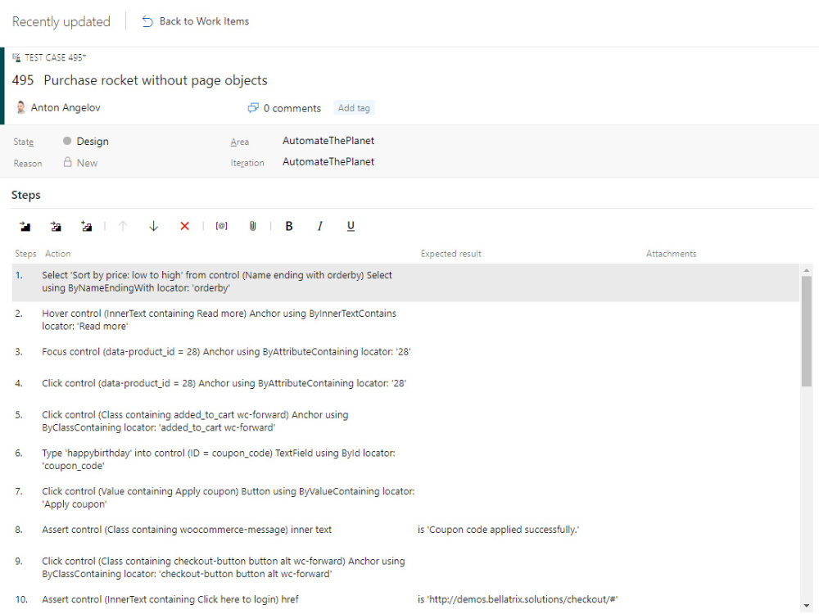Click expected result checkout URL text
This screenshot has height=614, width=819.
click(518, 599)
